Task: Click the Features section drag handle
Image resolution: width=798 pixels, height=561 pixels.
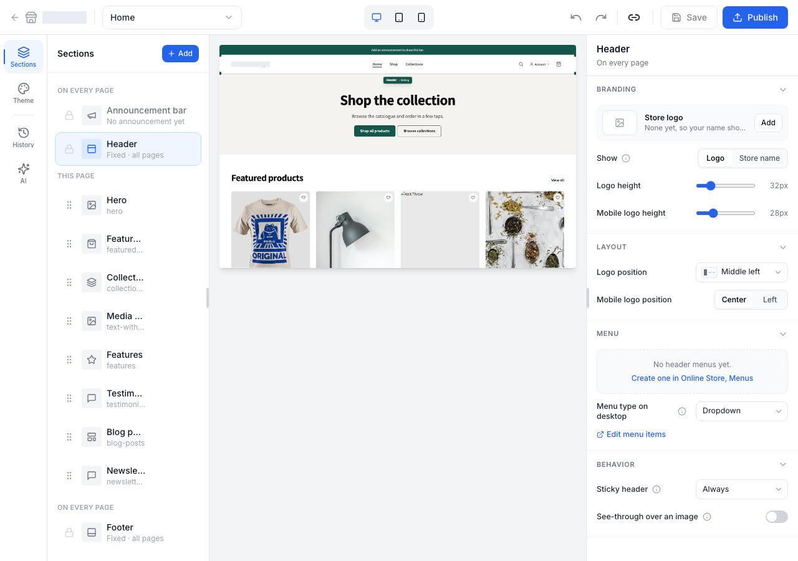Action: [x=69, y=360]
